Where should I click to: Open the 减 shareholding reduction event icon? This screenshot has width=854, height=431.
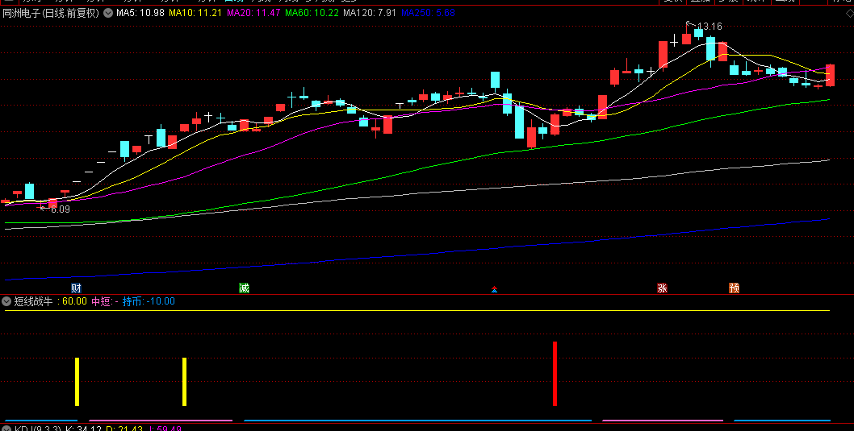click(244, 288)
